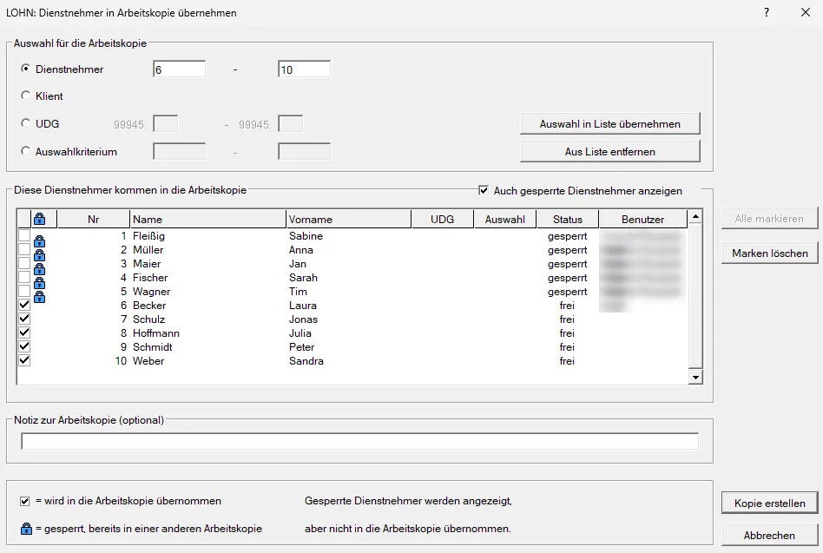Click the 'Marken löschen' button

tap(770, 253)
